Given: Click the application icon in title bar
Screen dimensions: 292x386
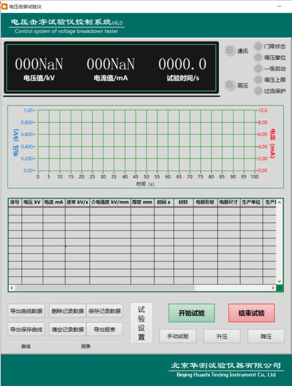Looking at the screenshot, I should 5,6.
